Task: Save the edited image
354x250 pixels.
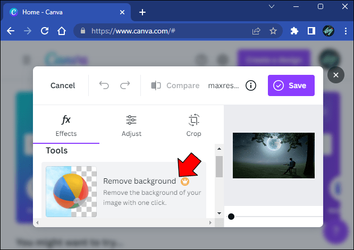Action: pos(291,85)
